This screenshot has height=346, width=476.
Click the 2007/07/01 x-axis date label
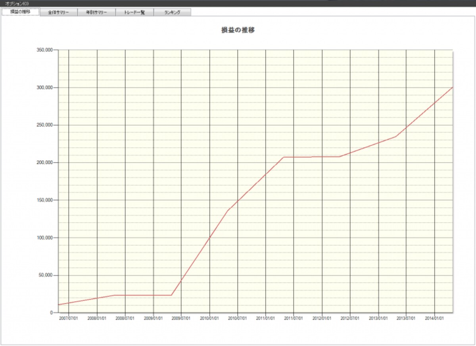coord(69,318)
